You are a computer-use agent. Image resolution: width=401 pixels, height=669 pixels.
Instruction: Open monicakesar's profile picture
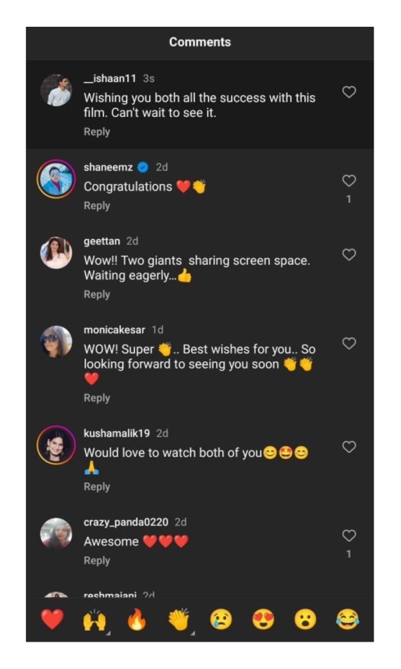(x=56, y=342)
